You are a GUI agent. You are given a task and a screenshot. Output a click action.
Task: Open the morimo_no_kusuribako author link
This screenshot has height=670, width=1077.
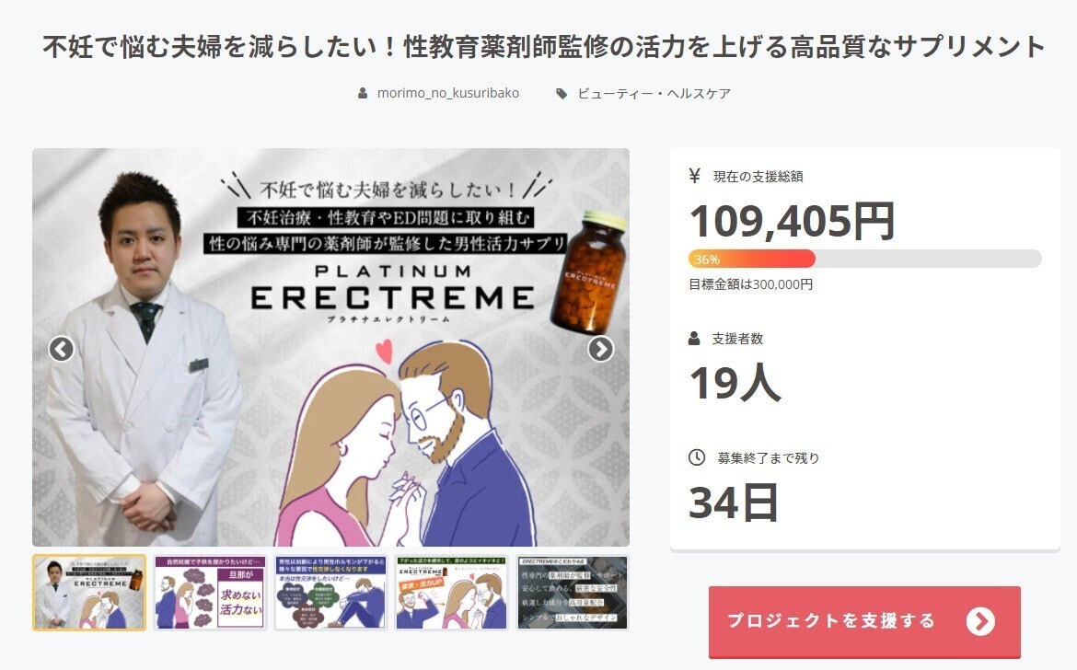click(x=448, y=93)
